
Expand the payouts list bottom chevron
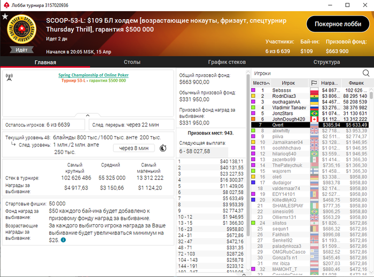point(244,274)
